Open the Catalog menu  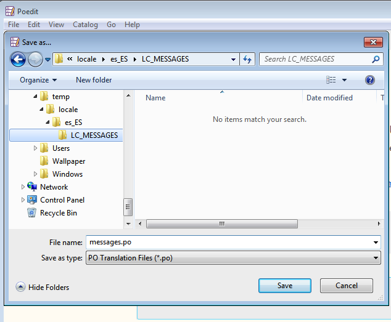[85, 25]
